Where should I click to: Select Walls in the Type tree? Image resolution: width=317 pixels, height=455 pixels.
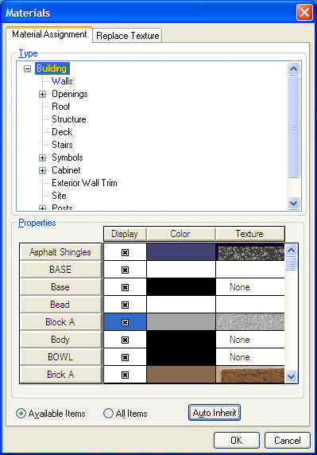tap(62, 81)
